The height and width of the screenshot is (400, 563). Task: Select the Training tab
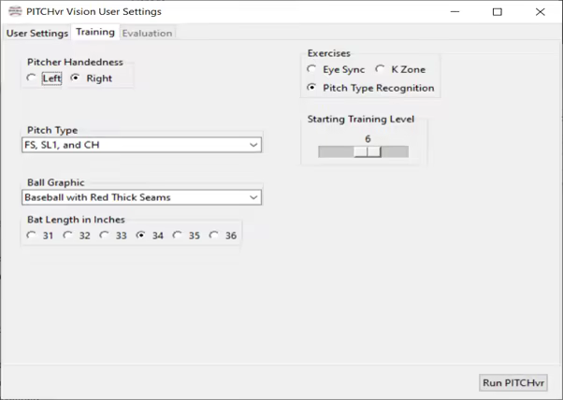coord(95,32)
